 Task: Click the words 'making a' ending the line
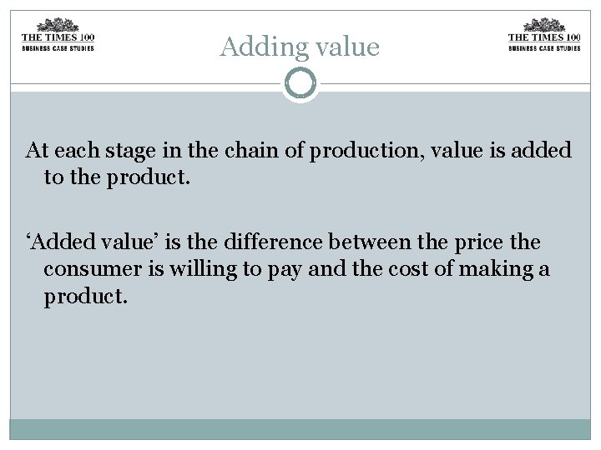[x=504, y=269]
